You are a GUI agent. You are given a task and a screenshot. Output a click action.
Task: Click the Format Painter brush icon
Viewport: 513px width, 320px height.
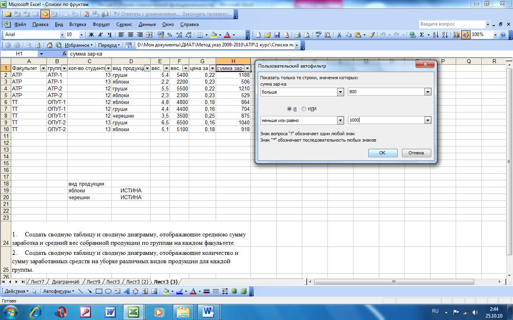pos(372,35)
